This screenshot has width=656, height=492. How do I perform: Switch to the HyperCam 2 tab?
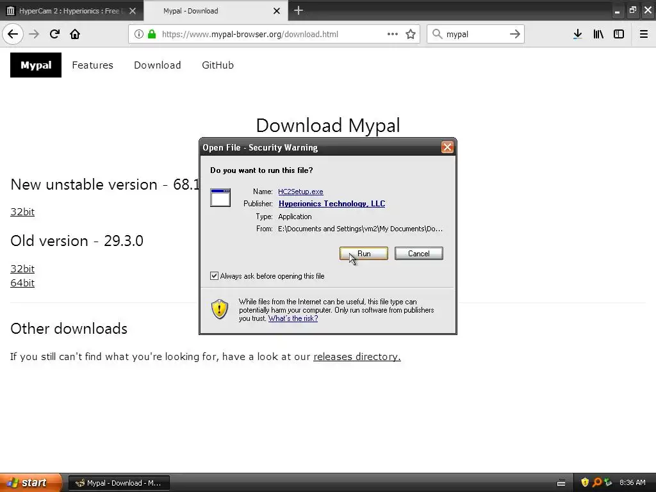click(x=72, y=10)
